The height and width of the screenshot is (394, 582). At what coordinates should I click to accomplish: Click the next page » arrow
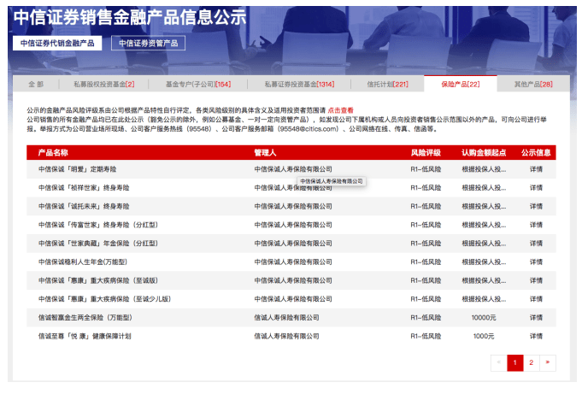pos(548,363)
